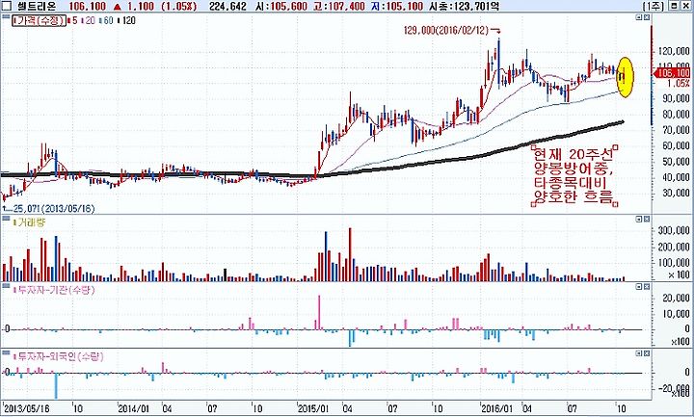This screenshot has height=417, width=694.
Task: Tick the checkbox beside 셀트리온
Action: pos(6,6)
